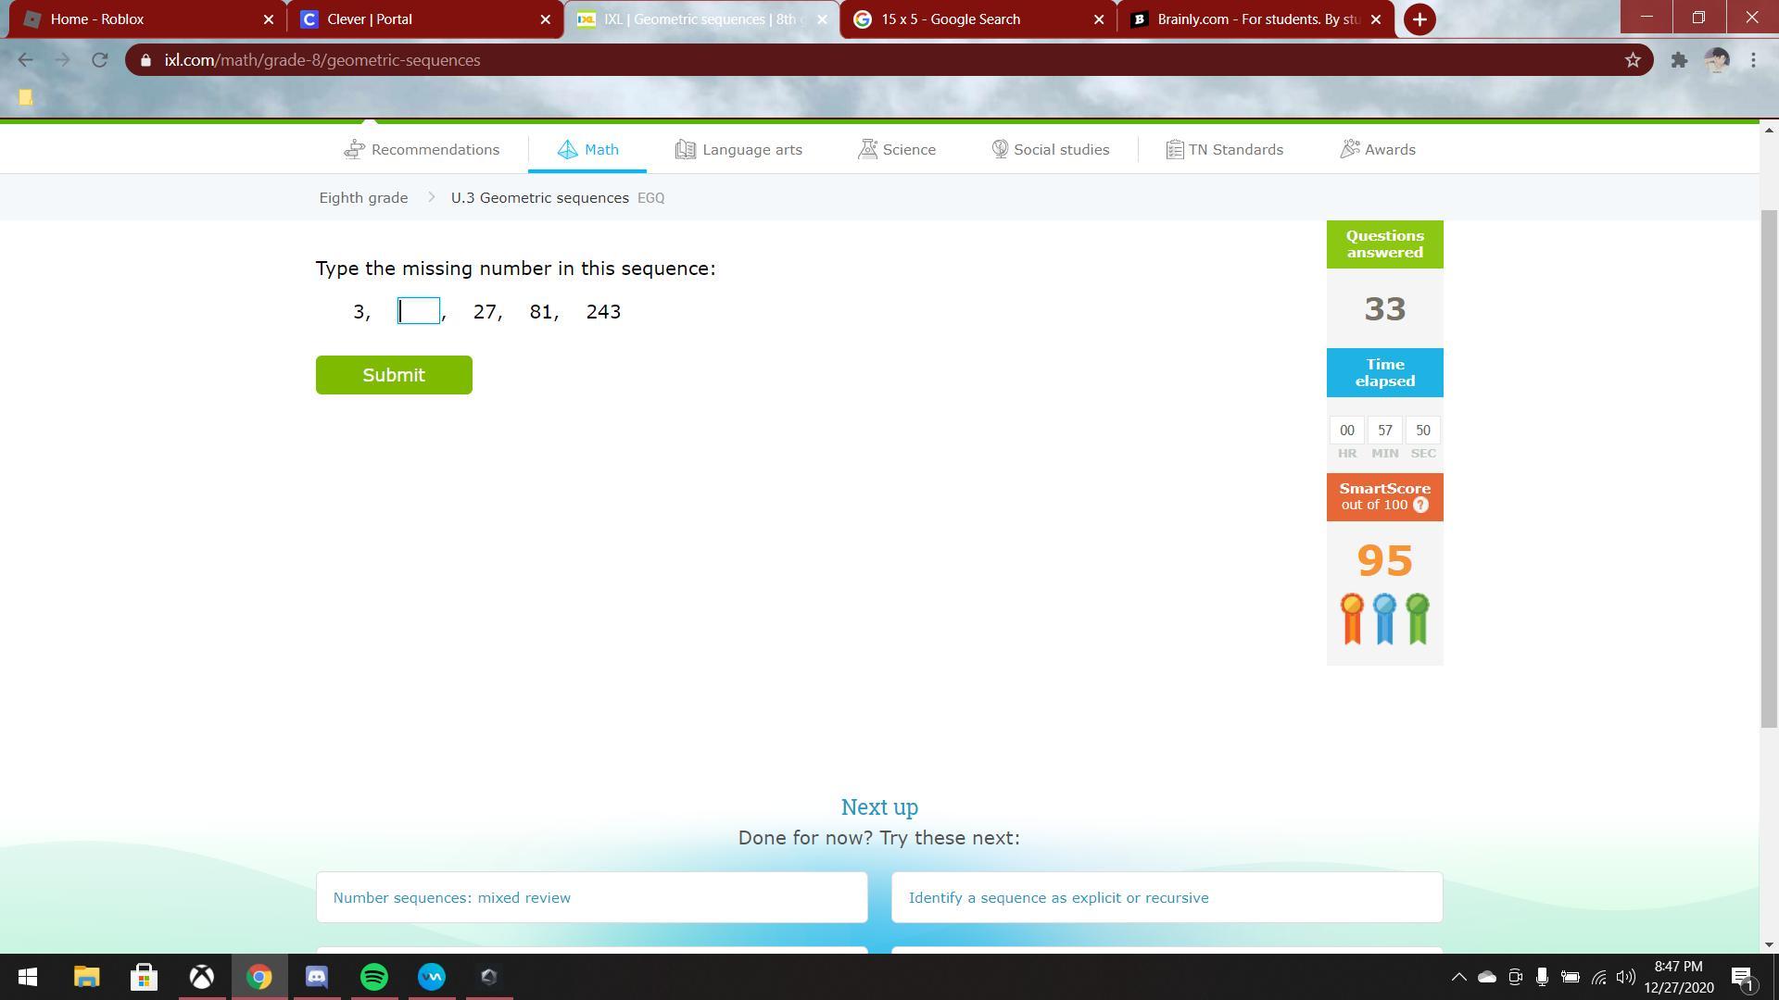Open Discord from the taskbar
This screenshot has height=1000, width=1779.
(x=317, y=977)
